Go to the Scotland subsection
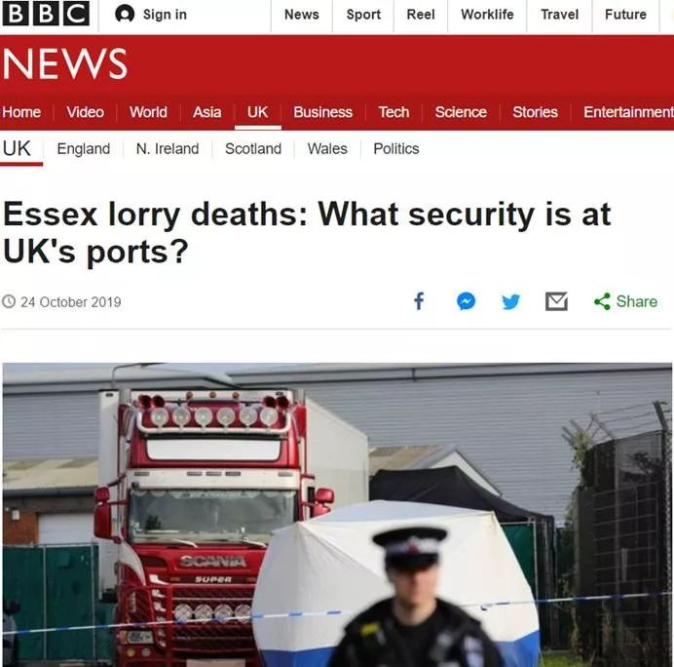The image size is (674, 667). 253,149
